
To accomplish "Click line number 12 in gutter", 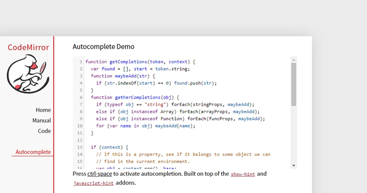I will (79, 140).
